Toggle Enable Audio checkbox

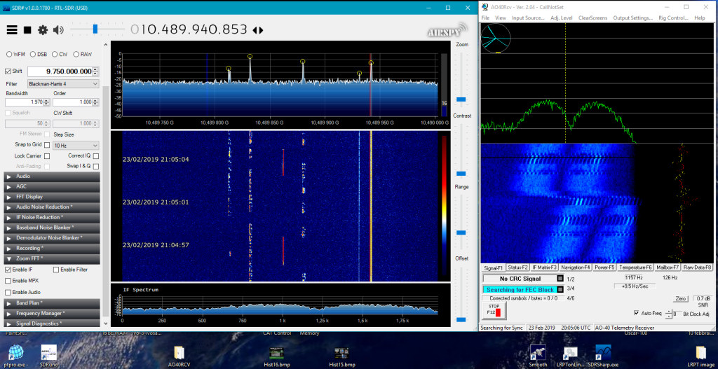pos(8,292)
